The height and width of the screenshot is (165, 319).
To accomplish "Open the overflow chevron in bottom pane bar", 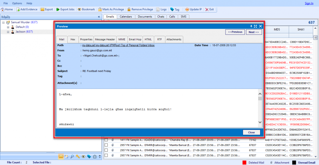I will (x=100, y=157).
